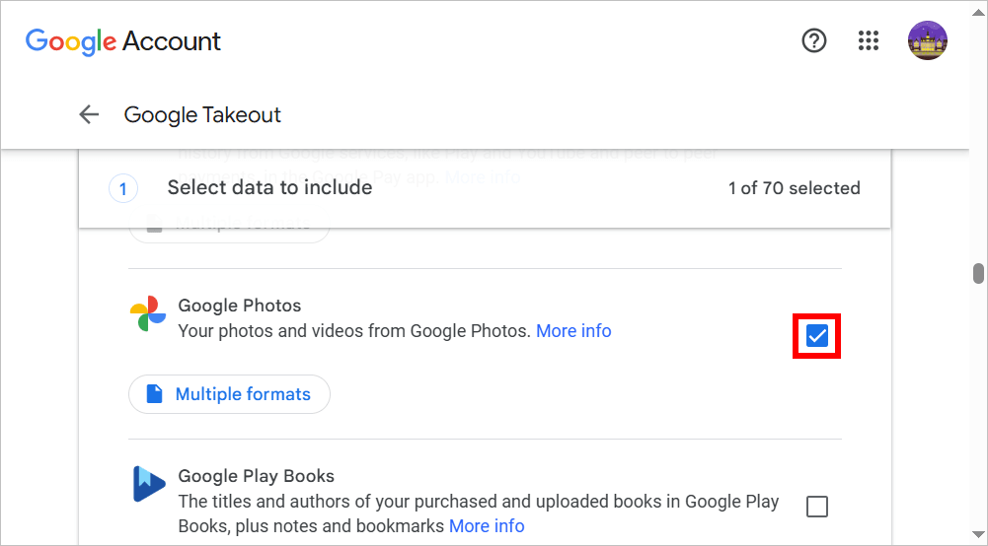988x546 pixels.
Task: Click the profile avatar picture
Action: click(927, 40)
